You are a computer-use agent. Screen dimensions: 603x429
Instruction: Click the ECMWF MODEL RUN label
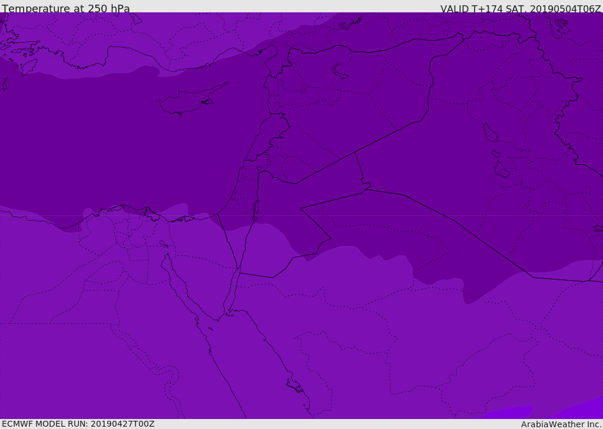coord(78,424)
